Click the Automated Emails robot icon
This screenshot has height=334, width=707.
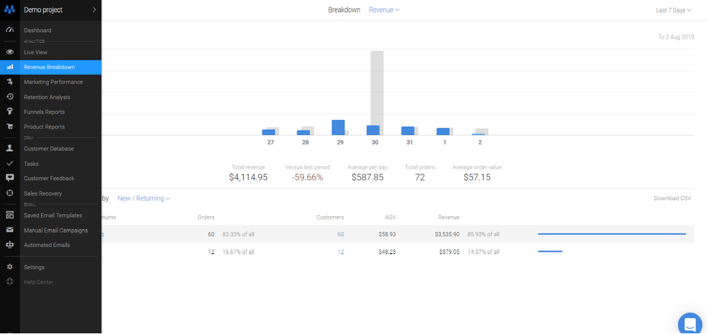(9, 245)
